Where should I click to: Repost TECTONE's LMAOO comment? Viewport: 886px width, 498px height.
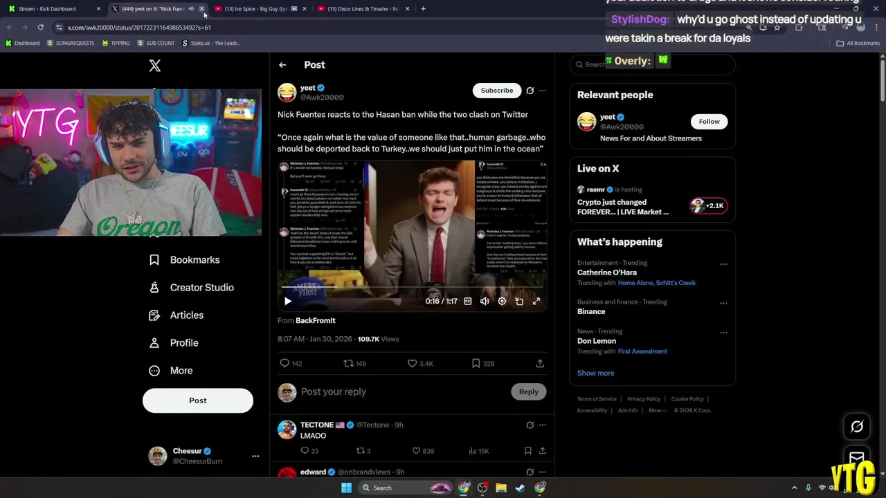[x=363, y=451]
